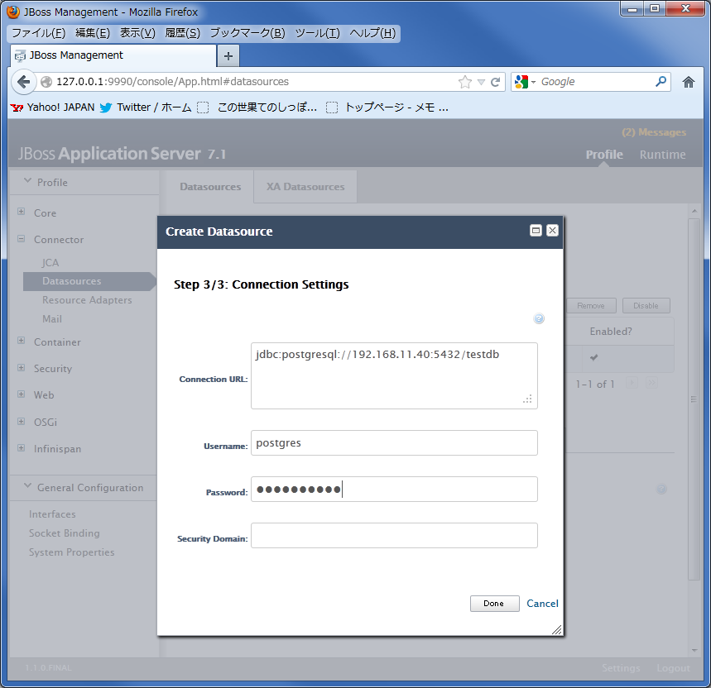Switch to the Runtime view
711x688 pixels.
(662, 155)
